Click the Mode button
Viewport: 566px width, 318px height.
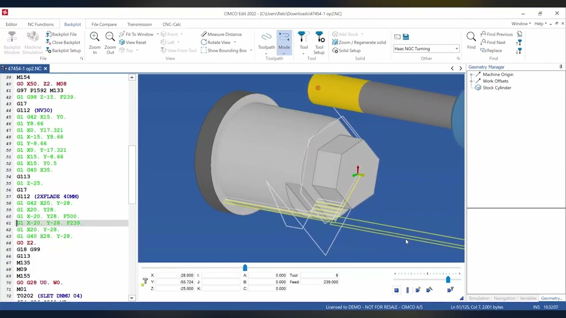(284, 42)
